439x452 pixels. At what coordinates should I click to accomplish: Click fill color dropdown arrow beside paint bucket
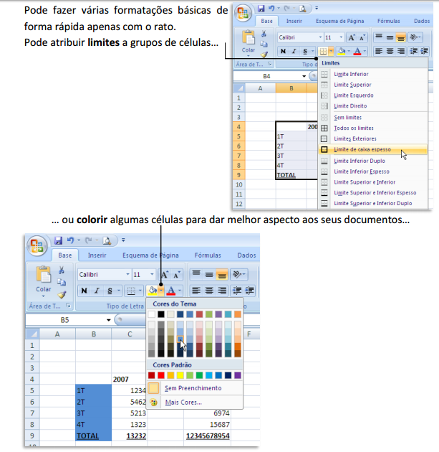162,291
